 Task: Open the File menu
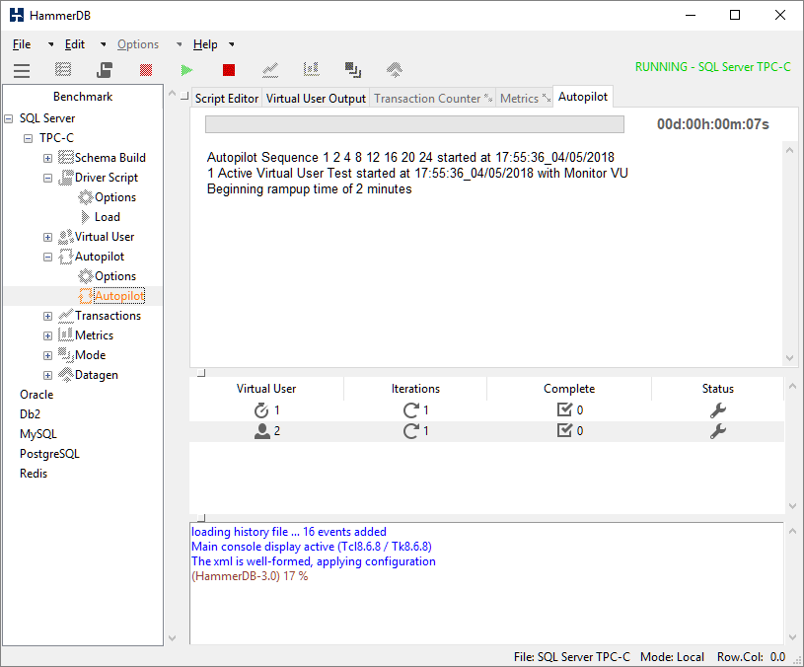[22, 44]
